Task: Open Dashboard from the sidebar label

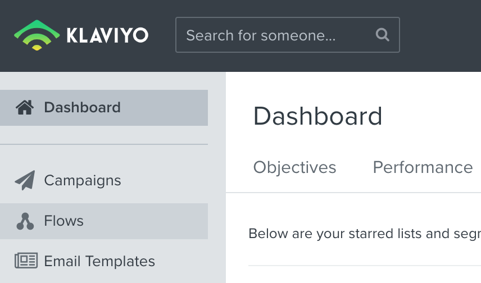Action: pos(82,107)
